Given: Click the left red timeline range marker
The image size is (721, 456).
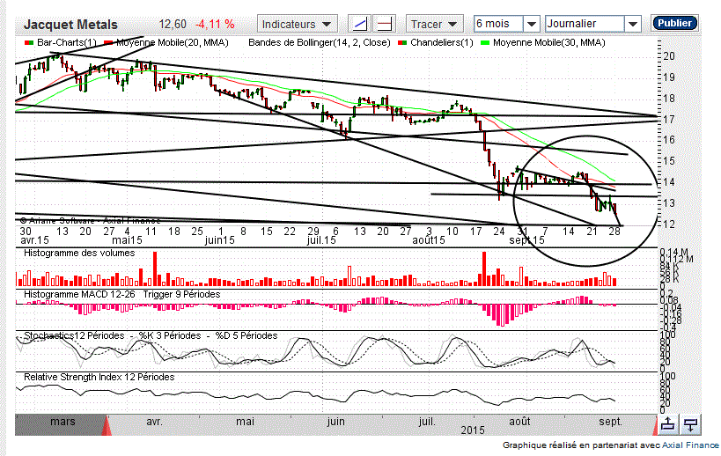Looking at the screenshot, I should click(x=107, y=425).
